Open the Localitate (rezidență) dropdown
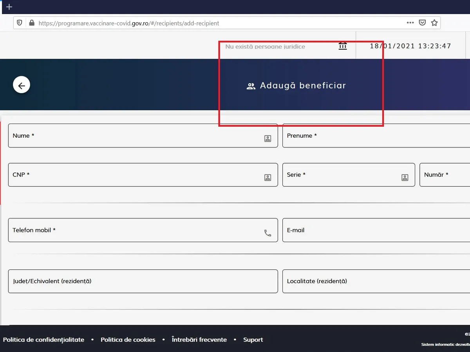Viewport: 470px width, 352px height. click(x=376, y=281)
